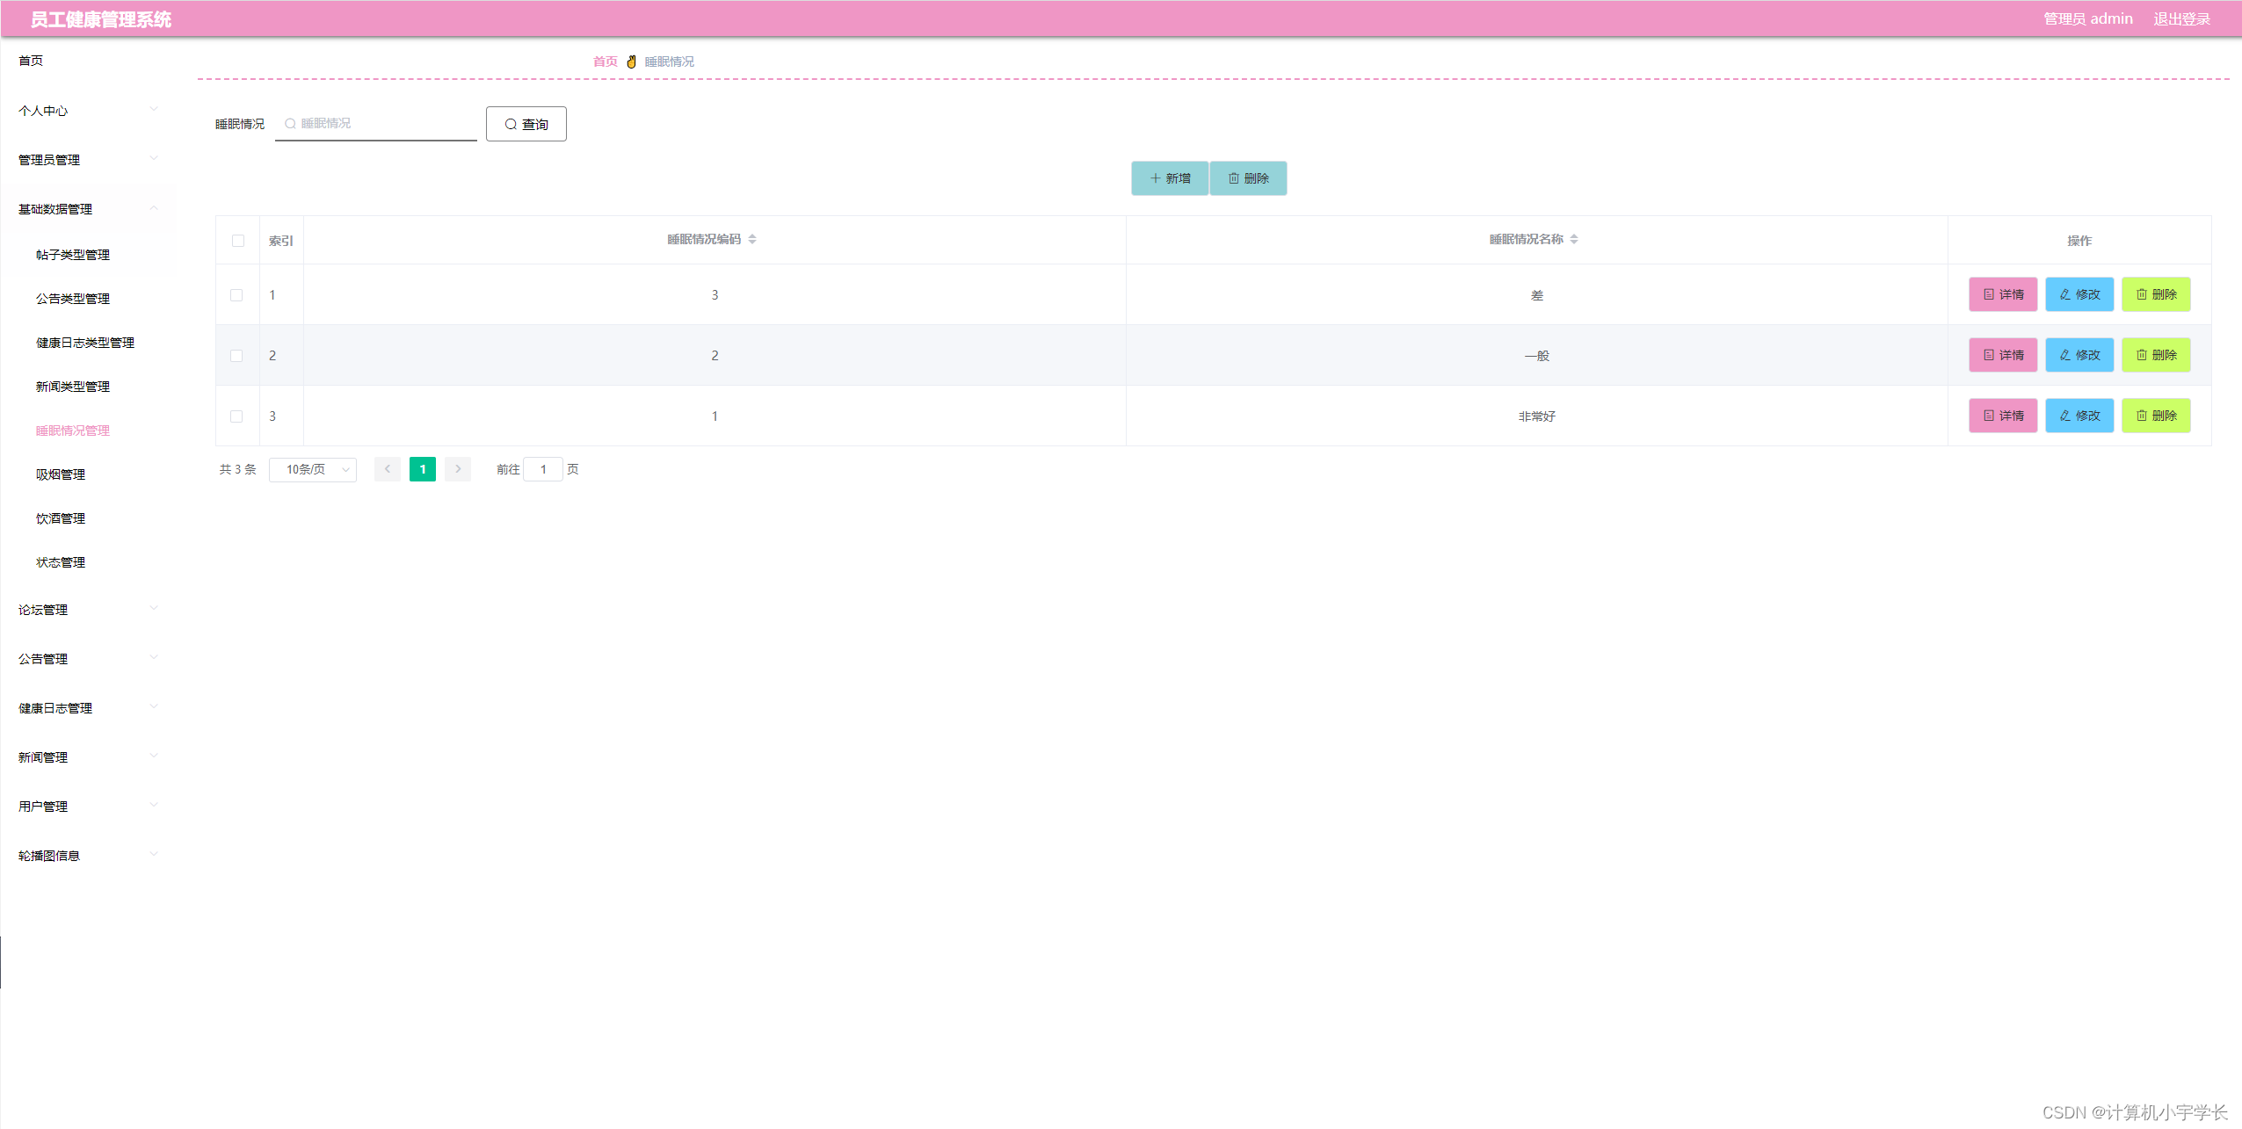Image resolution: width=2242 pixels, height=1129 pixels.
Task: Delete row 非常好 with green 删除 button
Action: pyautogui.click(x=2155, y=416)
